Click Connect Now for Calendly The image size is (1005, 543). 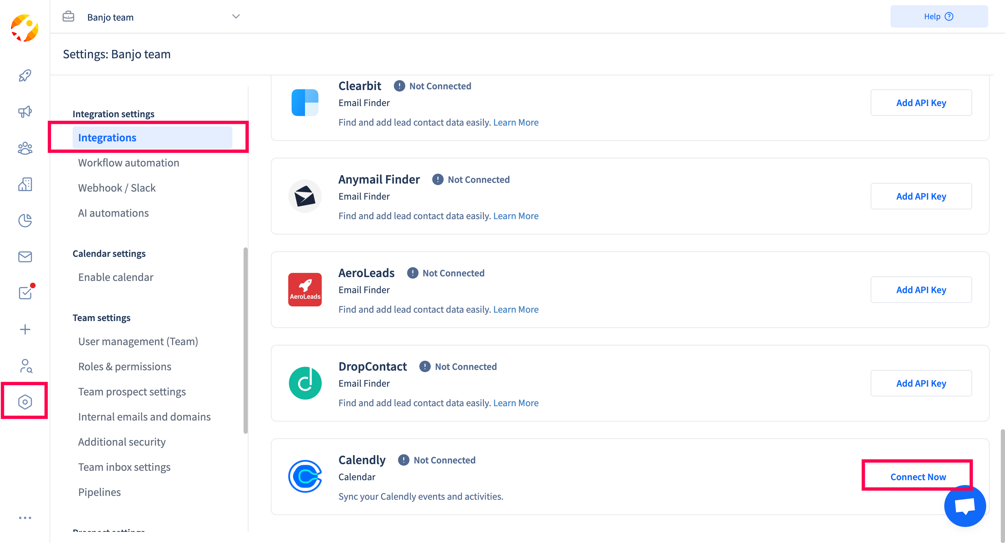(x=918, y=477)
